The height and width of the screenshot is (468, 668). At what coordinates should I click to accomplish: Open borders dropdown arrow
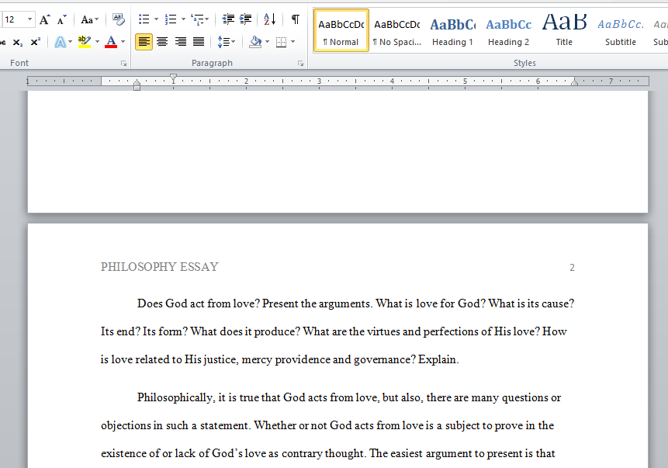click(x=292, y=42)
